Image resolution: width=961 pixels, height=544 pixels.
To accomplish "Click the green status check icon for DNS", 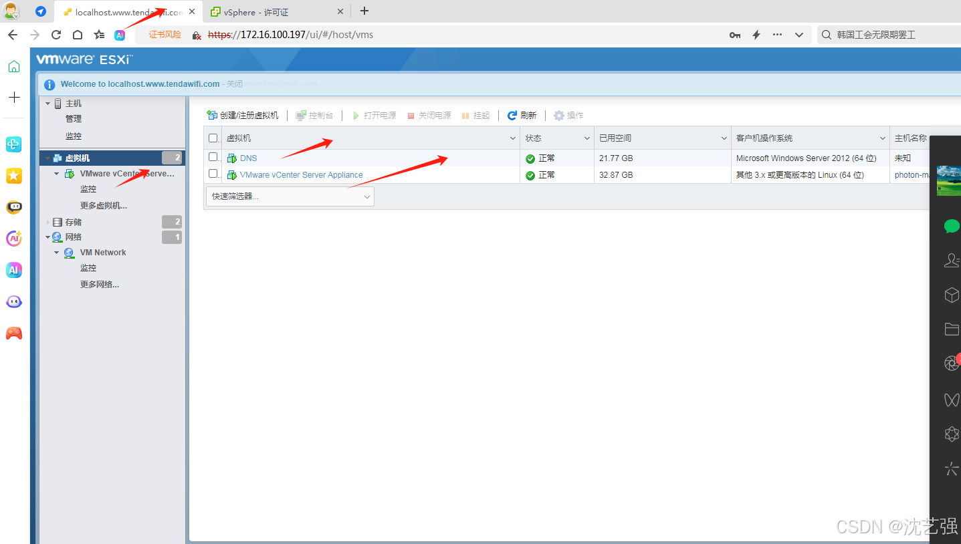I will pyautogui.click(x=530, y=158).
